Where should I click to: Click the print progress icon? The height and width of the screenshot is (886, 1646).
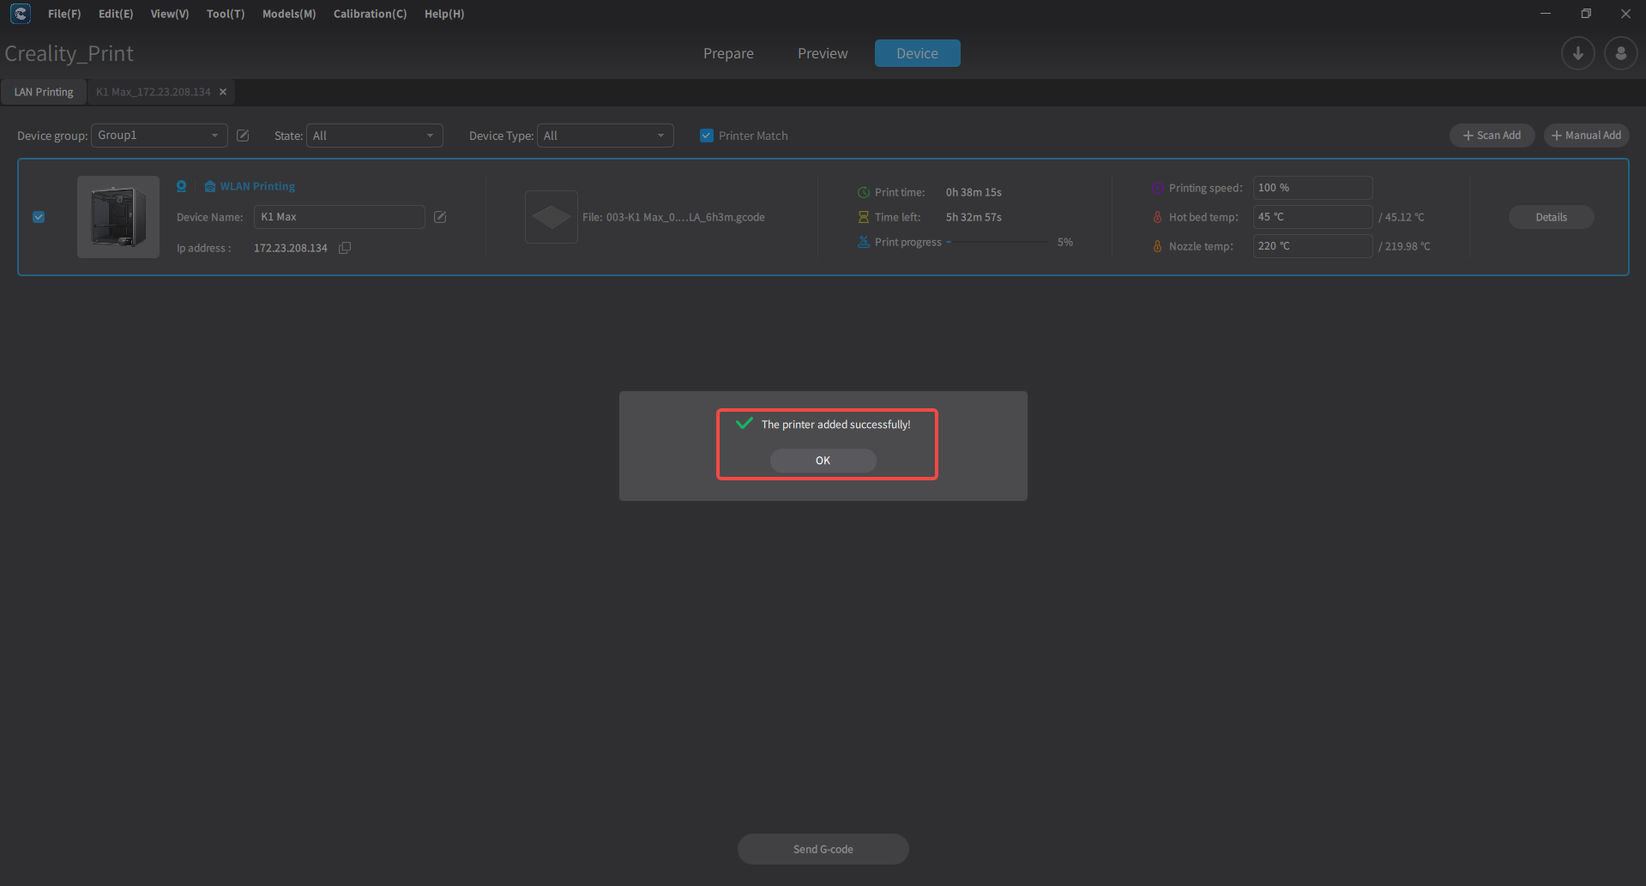coord(864,242)
